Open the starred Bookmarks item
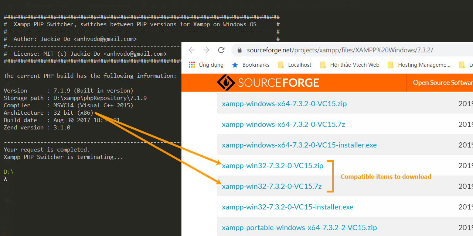Screen dimensions: 473x236 pyautogui.click(x=251, y=65)
